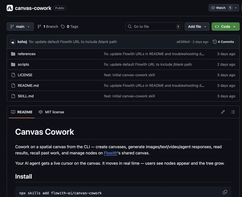Click the pencil icon to edit README
This screenshot has height=197, width=242.
(x=223, y=112)
